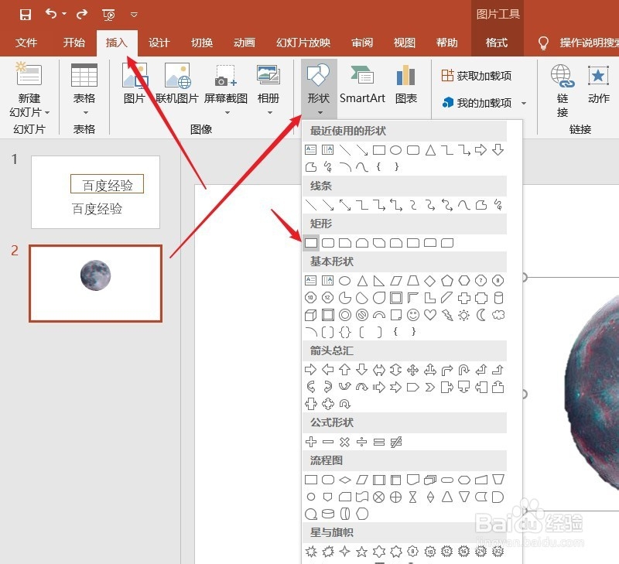Open the 切换 tab
619x564 pixels.
(x=202, y=43)
